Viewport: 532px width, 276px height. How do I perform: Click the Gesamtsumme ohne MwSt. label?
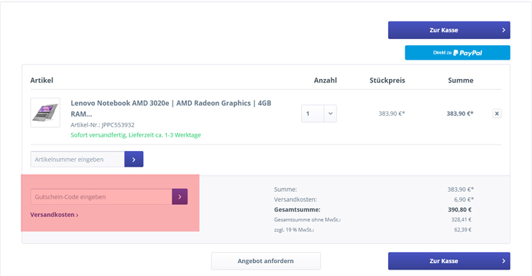tap(308, 219)
